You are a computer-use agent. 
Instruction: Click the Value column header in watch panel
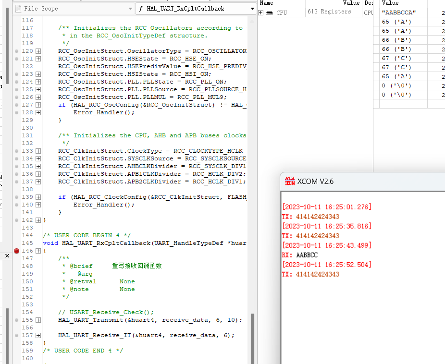pyautogui.click(x=390, y=3)
